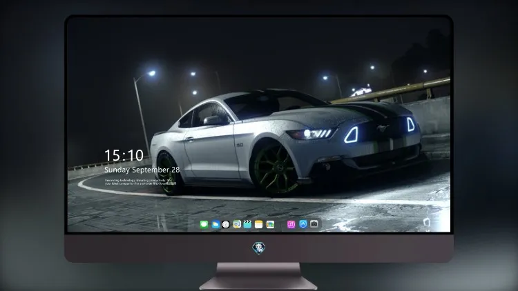Click the 15:10 clock widget
518x291 pixels.
[124, 155]
